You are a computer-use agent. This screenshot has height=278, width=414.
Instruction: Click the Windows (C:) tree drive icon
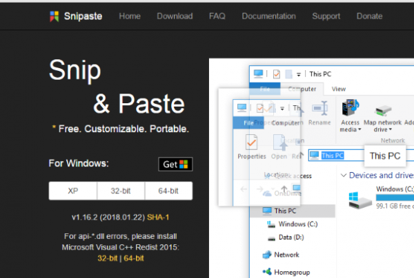271,224
